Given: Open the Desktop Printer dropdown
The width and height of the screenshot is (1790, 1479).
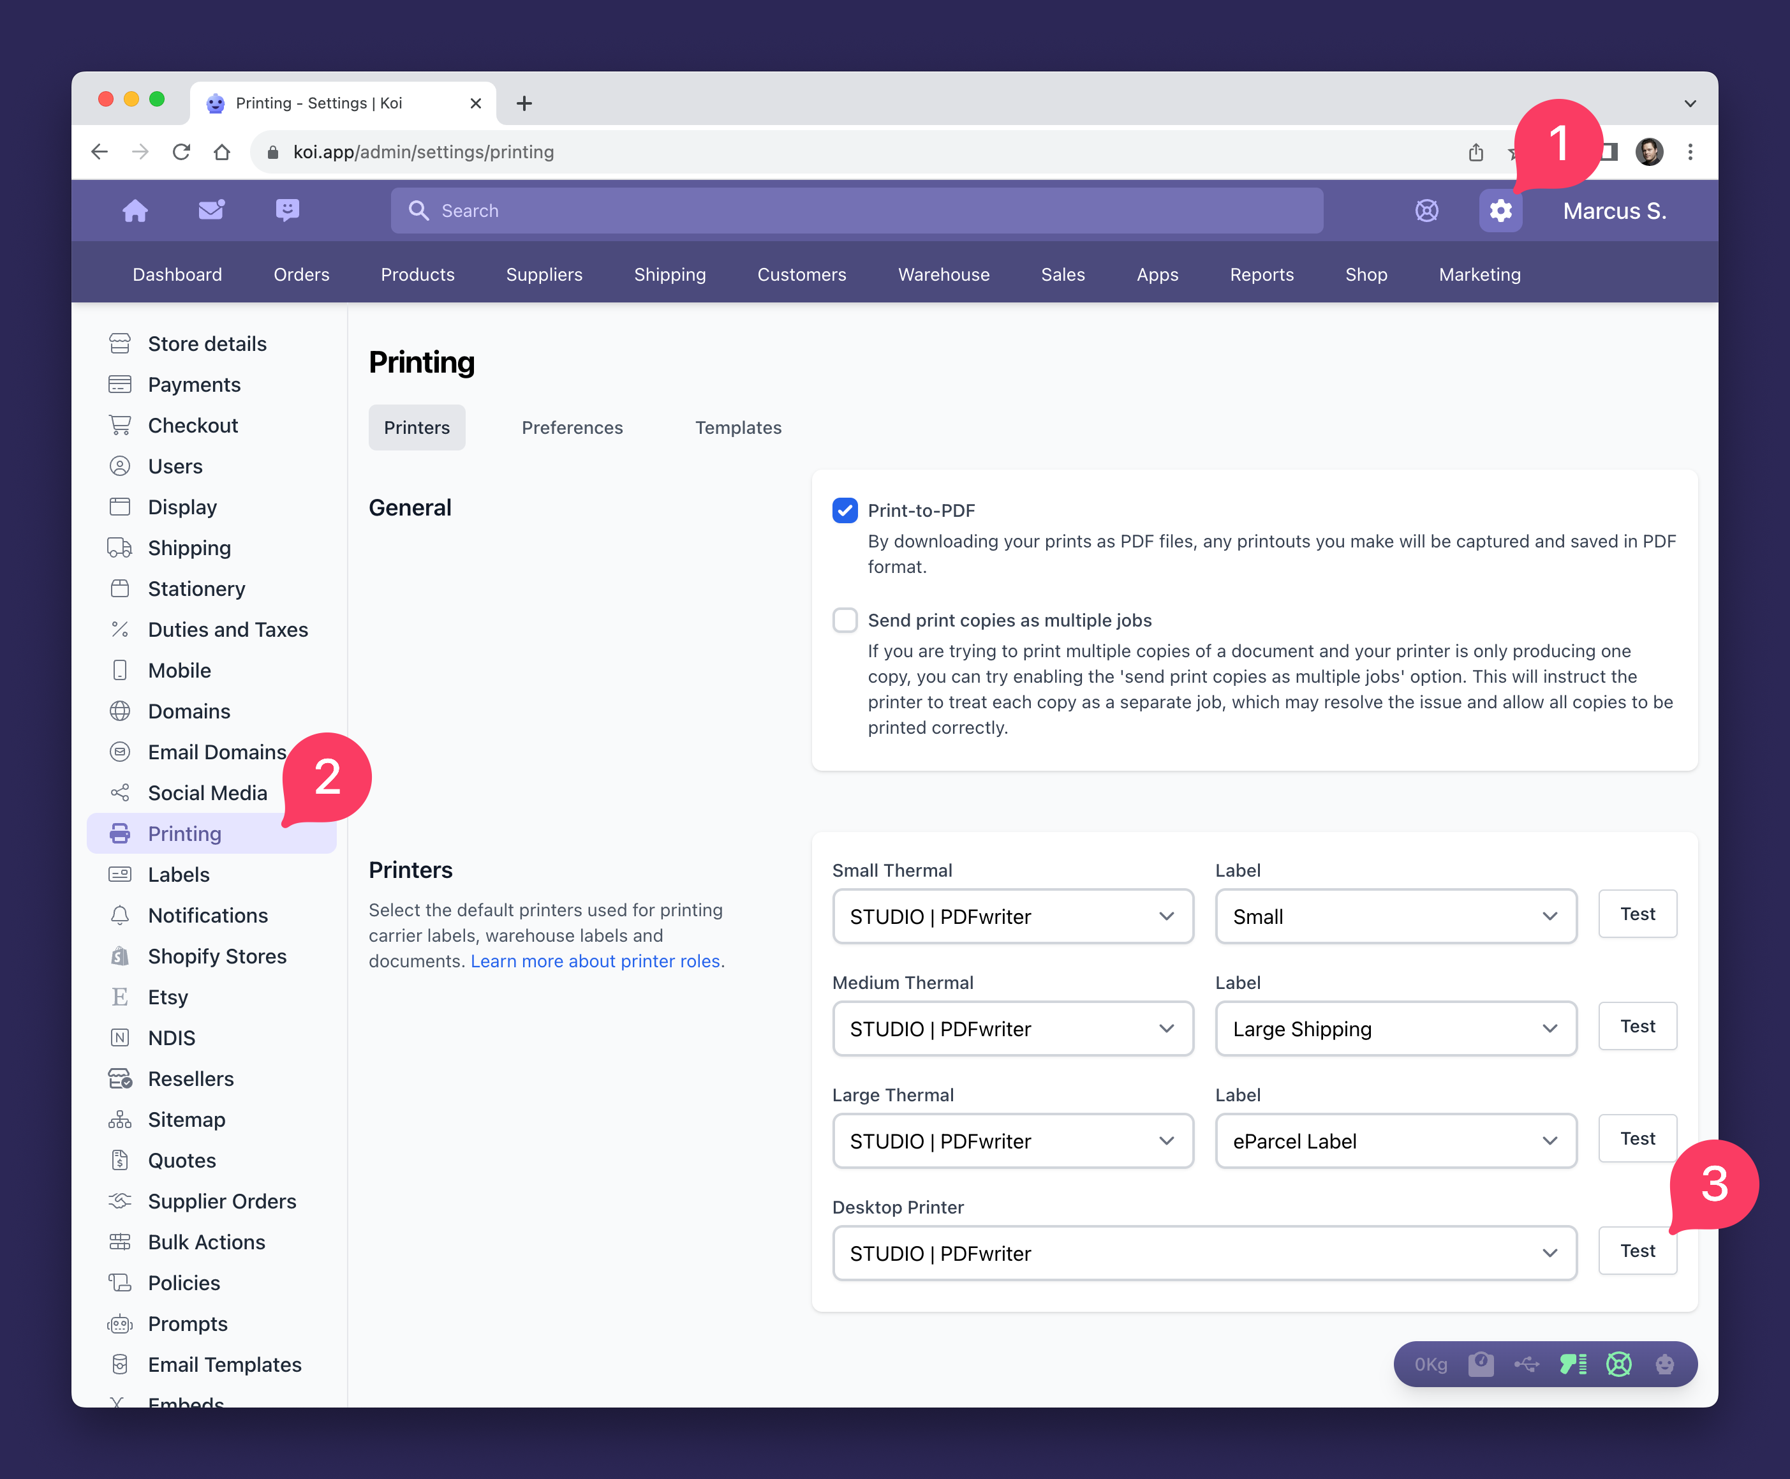Looking at the screenshot, I should click(x=1204, y=1253).
